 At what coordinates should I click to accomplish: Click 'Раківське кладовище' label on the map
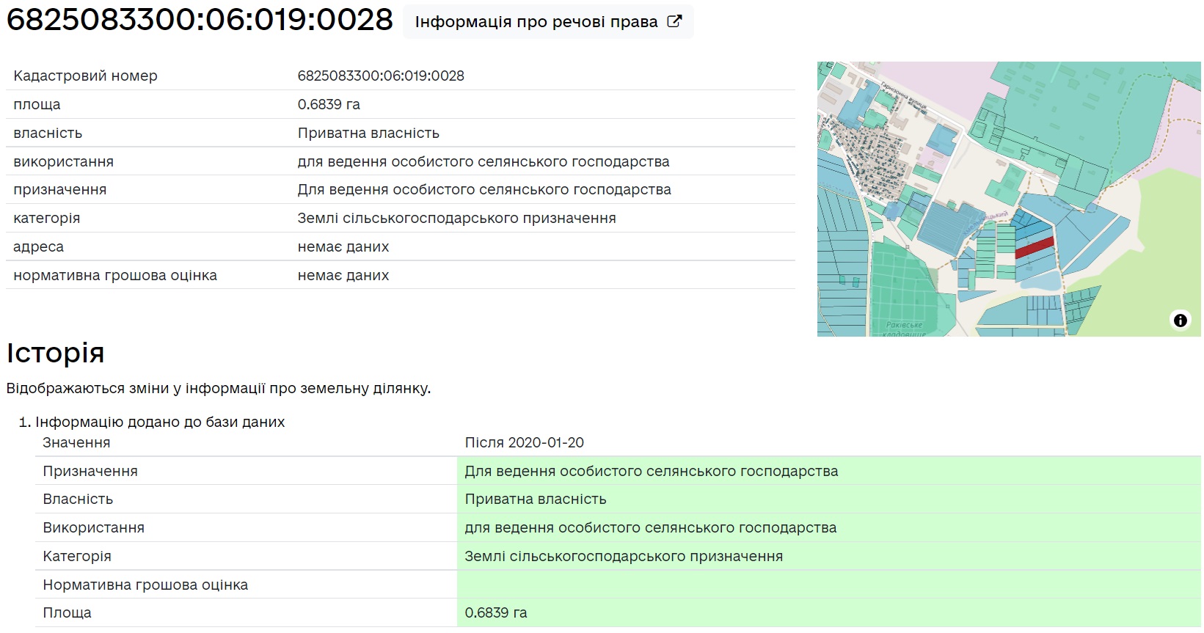(904, 328)
